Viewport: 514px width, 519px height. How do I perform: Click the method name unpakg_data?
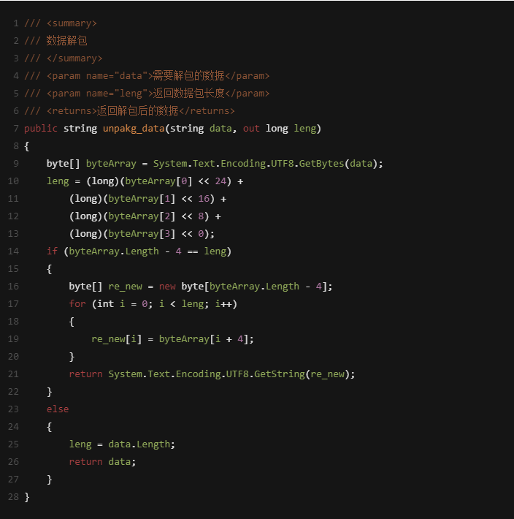point(134,129)
